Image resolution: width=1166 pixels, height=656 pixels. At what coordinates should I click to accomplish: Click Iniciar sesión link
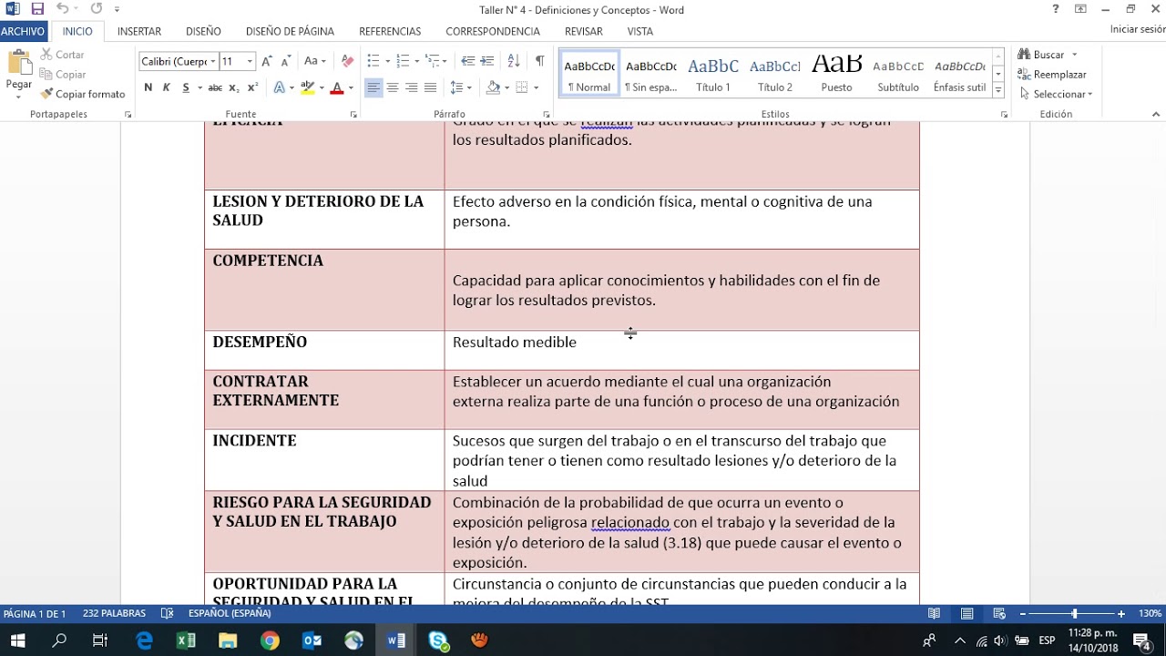1137,30
